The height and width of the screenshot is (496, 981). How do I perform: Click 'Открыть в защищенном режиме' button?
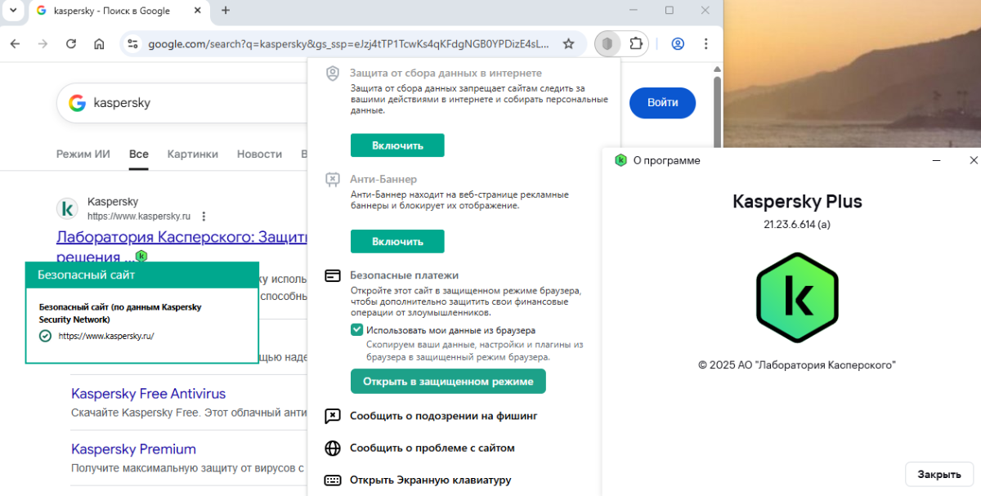448,382
